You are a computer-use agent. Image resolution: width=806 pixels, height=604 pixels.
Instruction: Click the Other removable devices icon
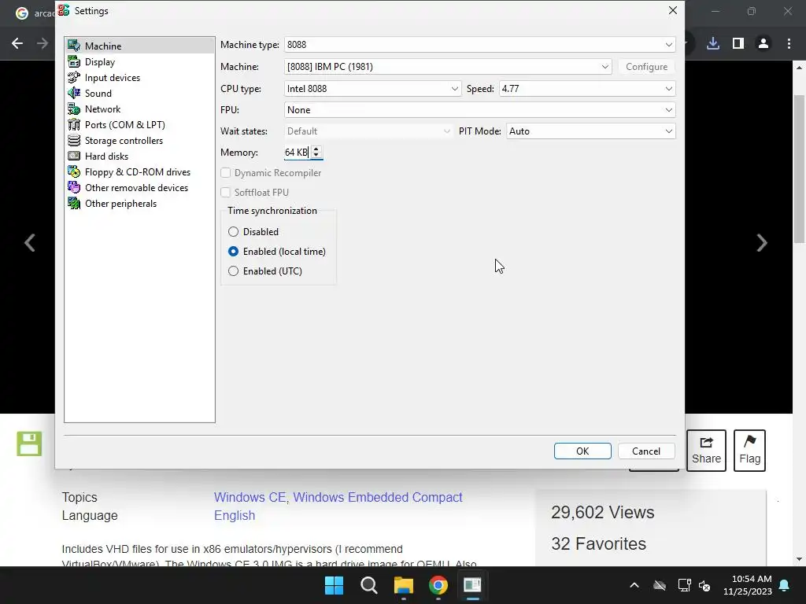74,187
